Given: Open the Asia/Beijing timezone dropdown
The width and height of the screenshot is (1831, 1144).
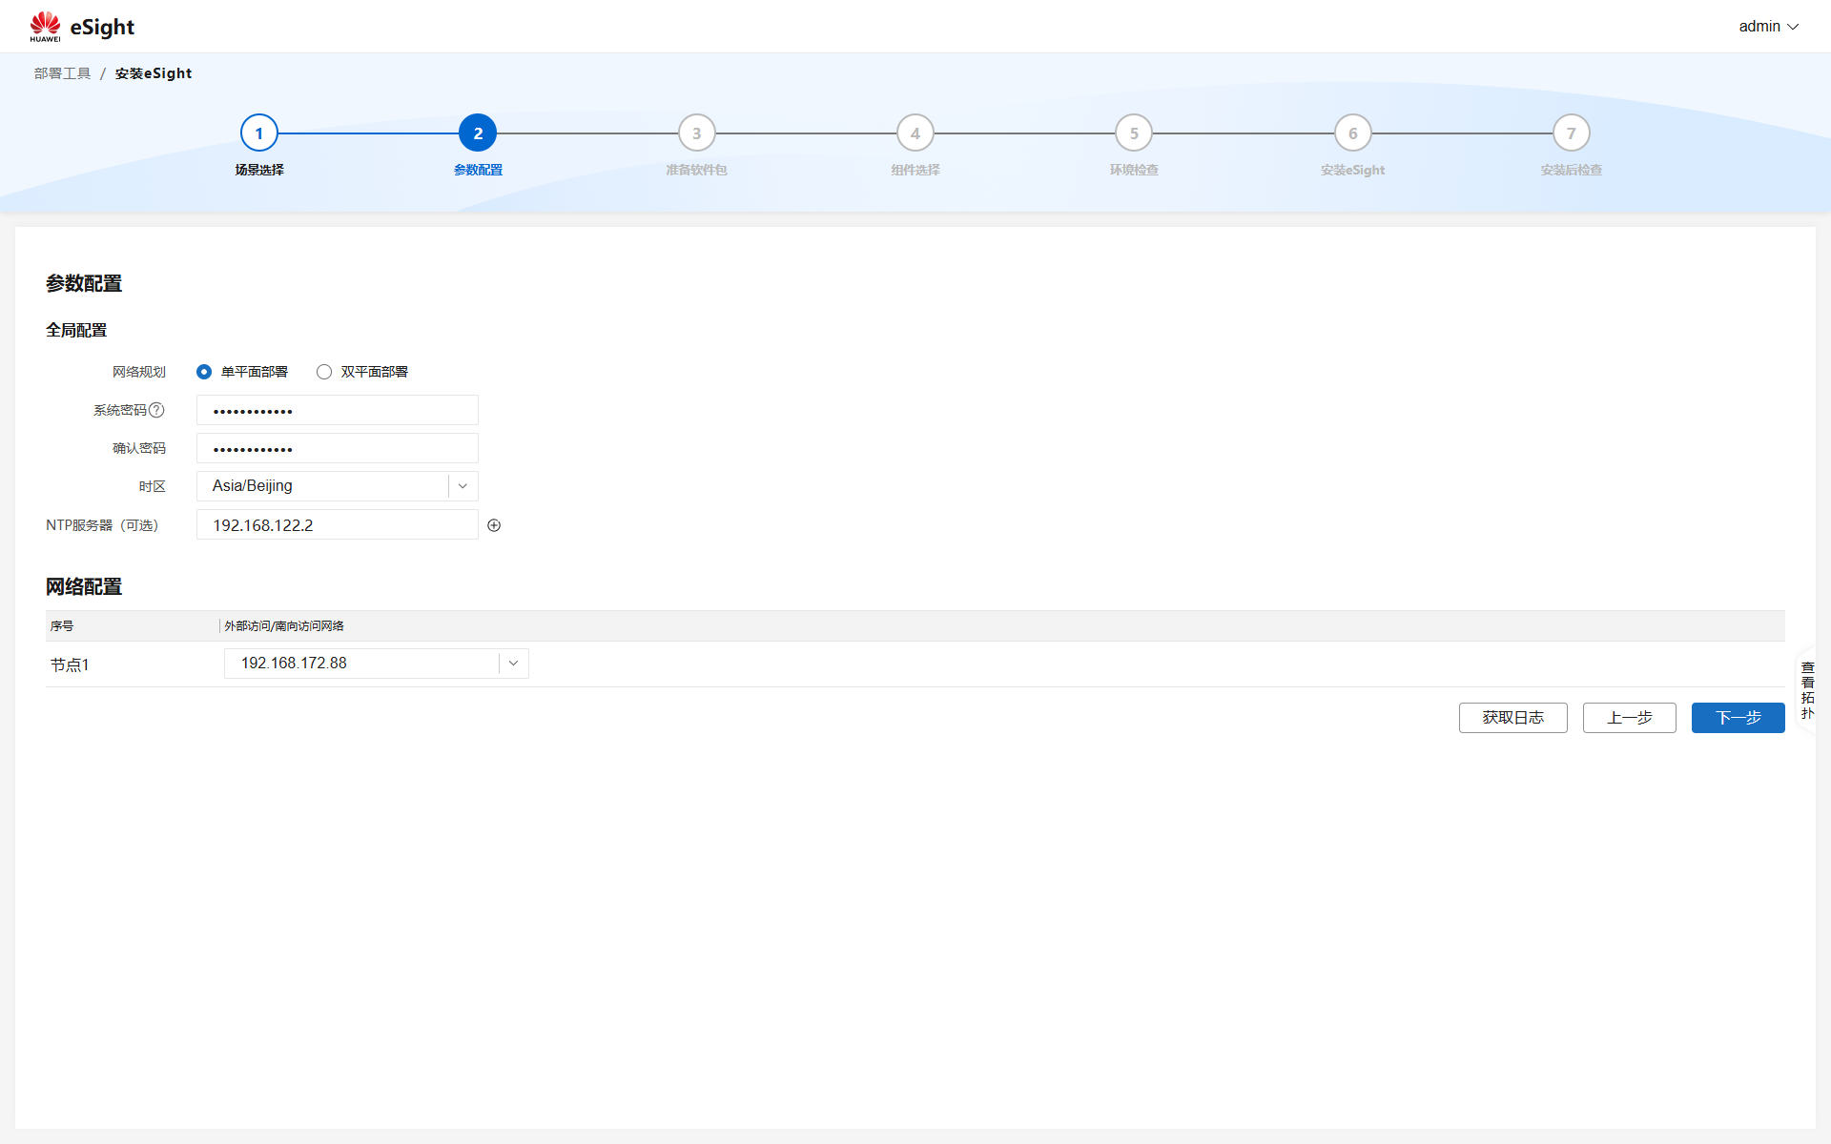Looking at the screenshot, I should pyautogui.click(x=463, y=486).
